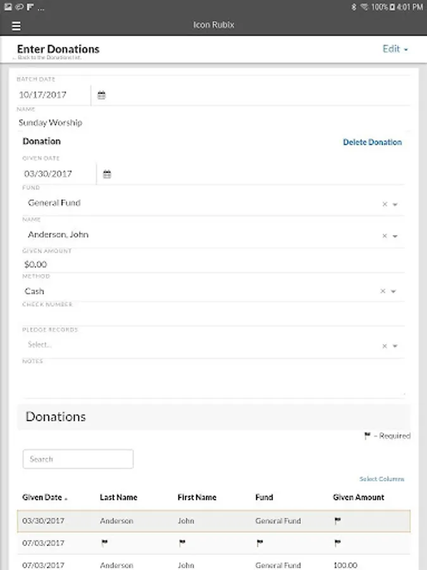The width and height of the screenshot is (427, 570).
Task: Clear the Cash method selection
Action: coord(382,291)
